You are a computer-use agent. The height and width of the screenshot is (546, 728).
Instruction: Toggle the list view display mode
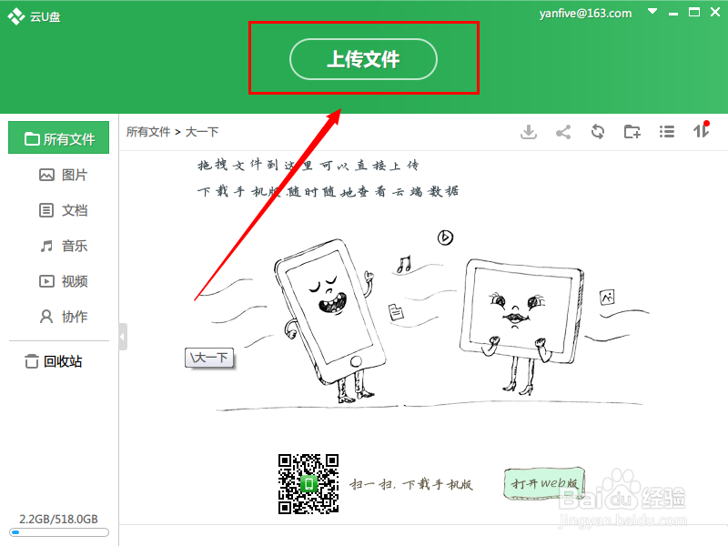667,132
